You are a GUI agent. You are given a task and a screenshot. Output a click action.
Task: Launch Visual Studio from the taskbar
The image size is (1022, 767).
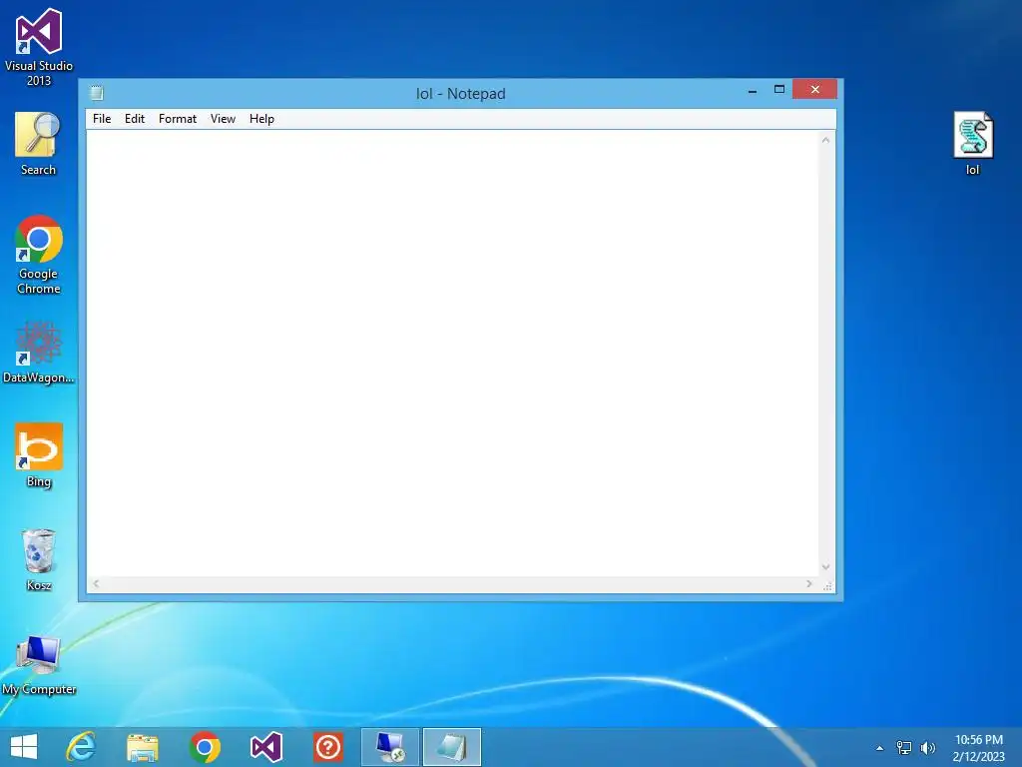(265, 747)
